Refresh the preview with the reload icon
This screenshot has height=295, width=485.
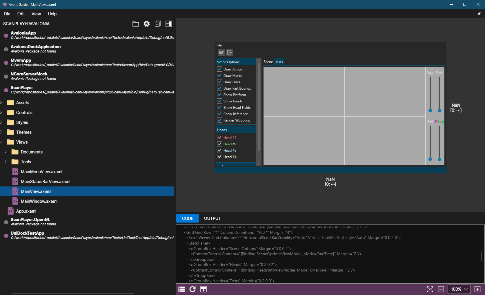tap(192, 289)
